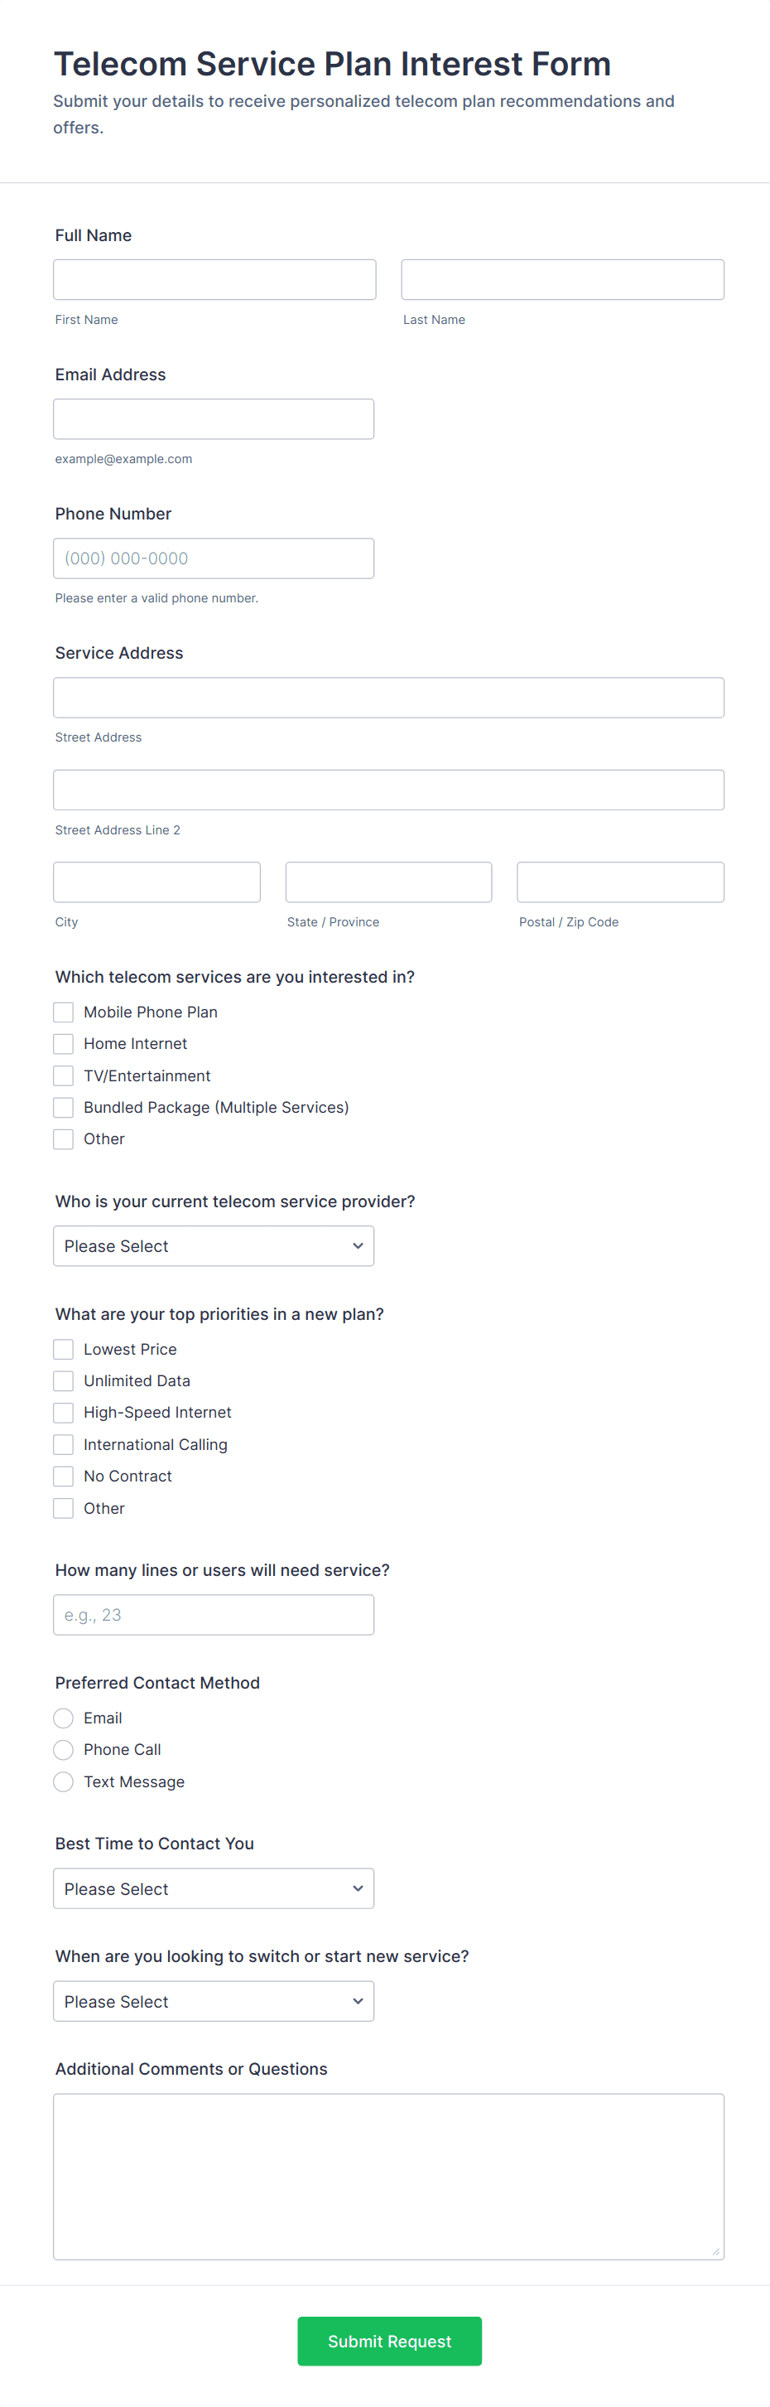The height and width of the screenshot is (2407, 770).
Task: Click the Additional Comments text area
Action: coord(388,2176)
